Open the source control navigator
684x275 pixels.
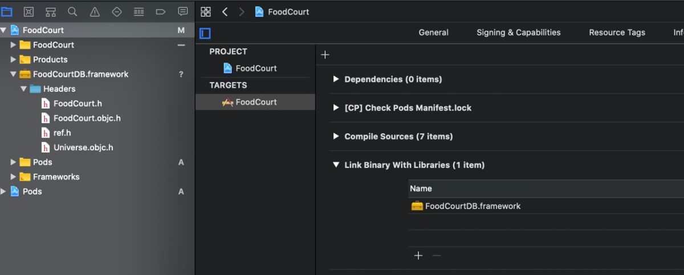pos(28,11)
